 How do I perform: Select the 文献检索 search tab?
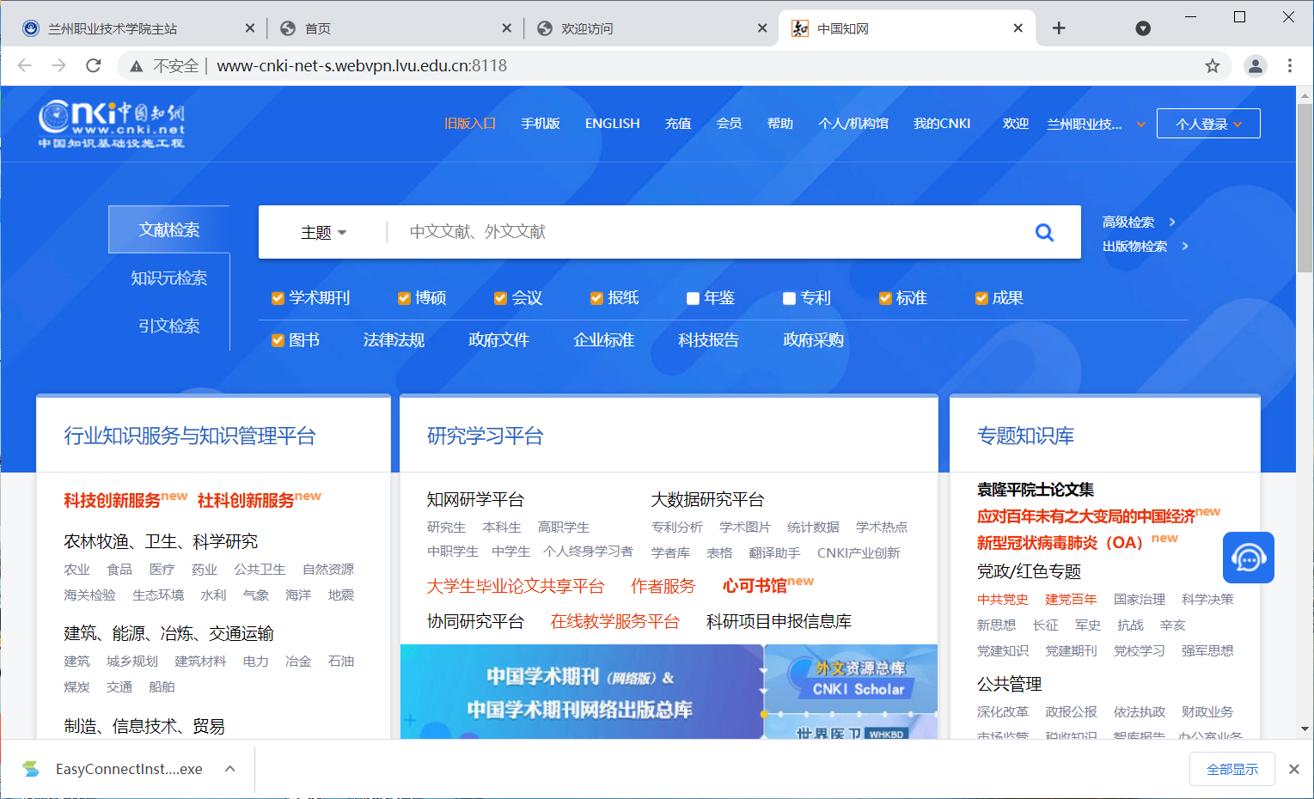tap(169, 229)
